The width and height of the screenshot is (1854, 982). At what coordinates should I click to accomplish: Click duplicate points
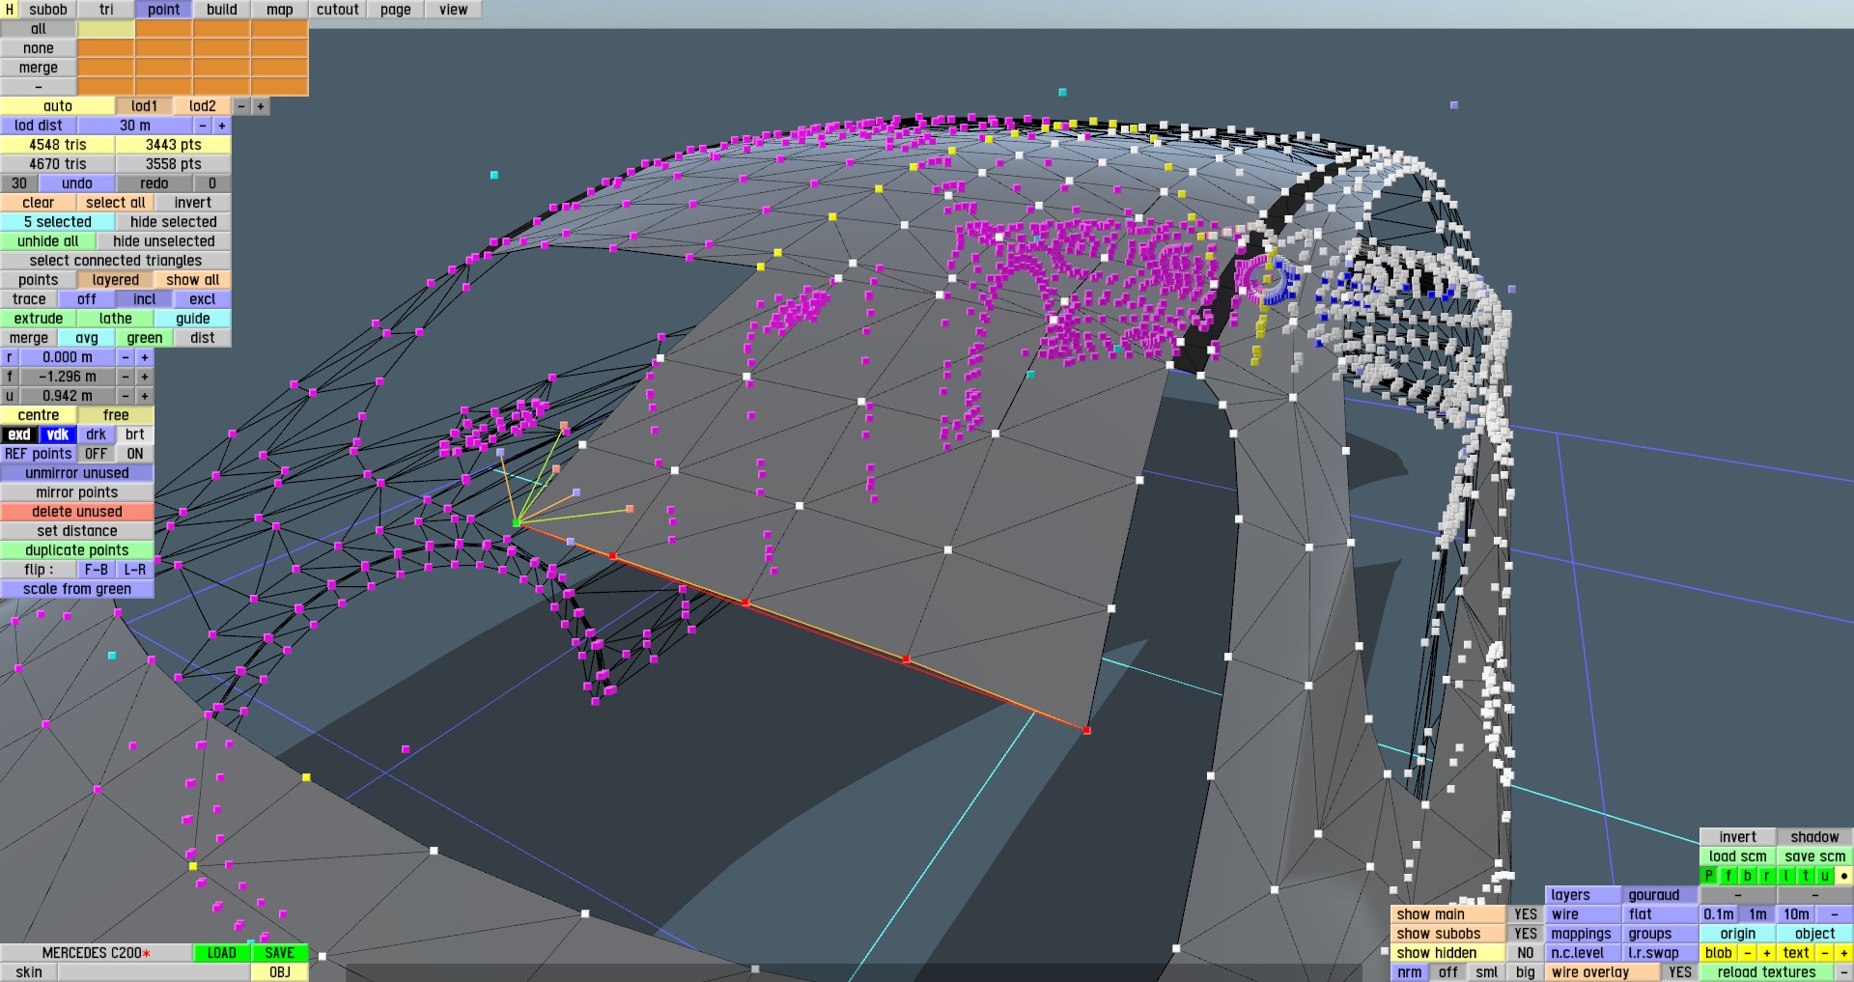pos(77,550)
